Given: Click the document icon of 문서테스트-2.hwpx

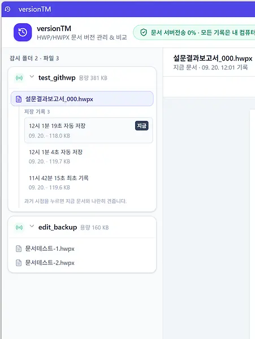Looking at the screenshot, I should (19, 263).
